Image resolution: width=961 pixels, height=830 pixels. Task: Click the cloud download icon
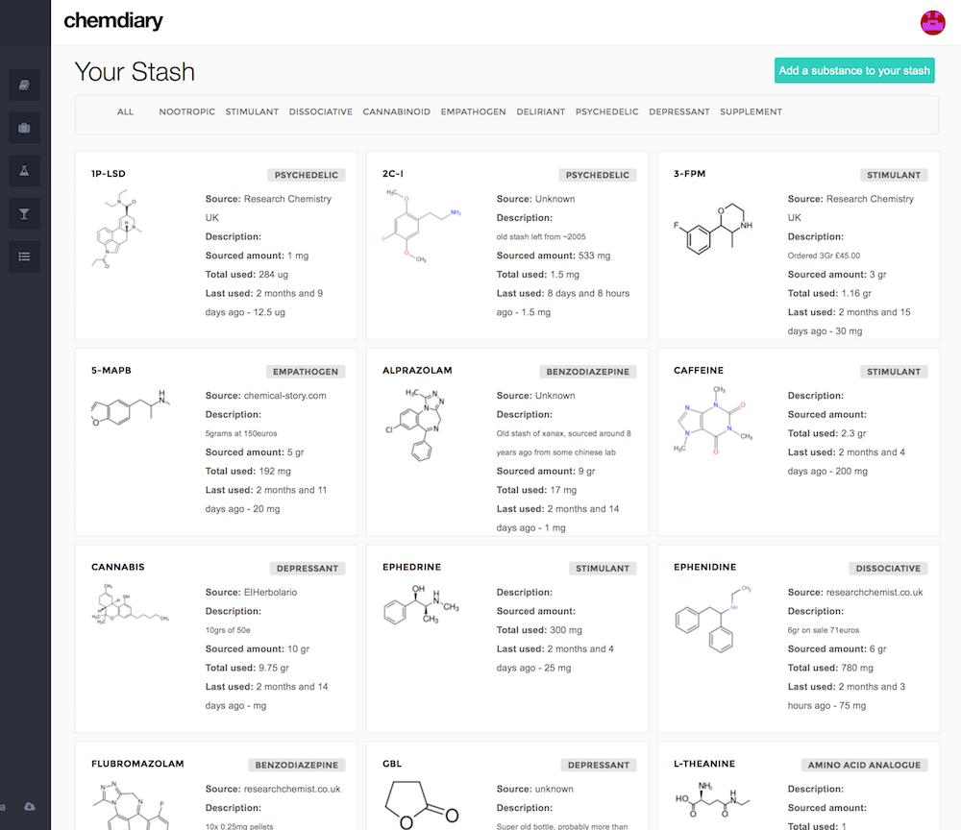pos(30,807)
